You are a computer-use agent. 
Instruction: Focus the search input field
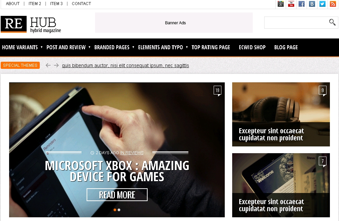coord(296,23)
